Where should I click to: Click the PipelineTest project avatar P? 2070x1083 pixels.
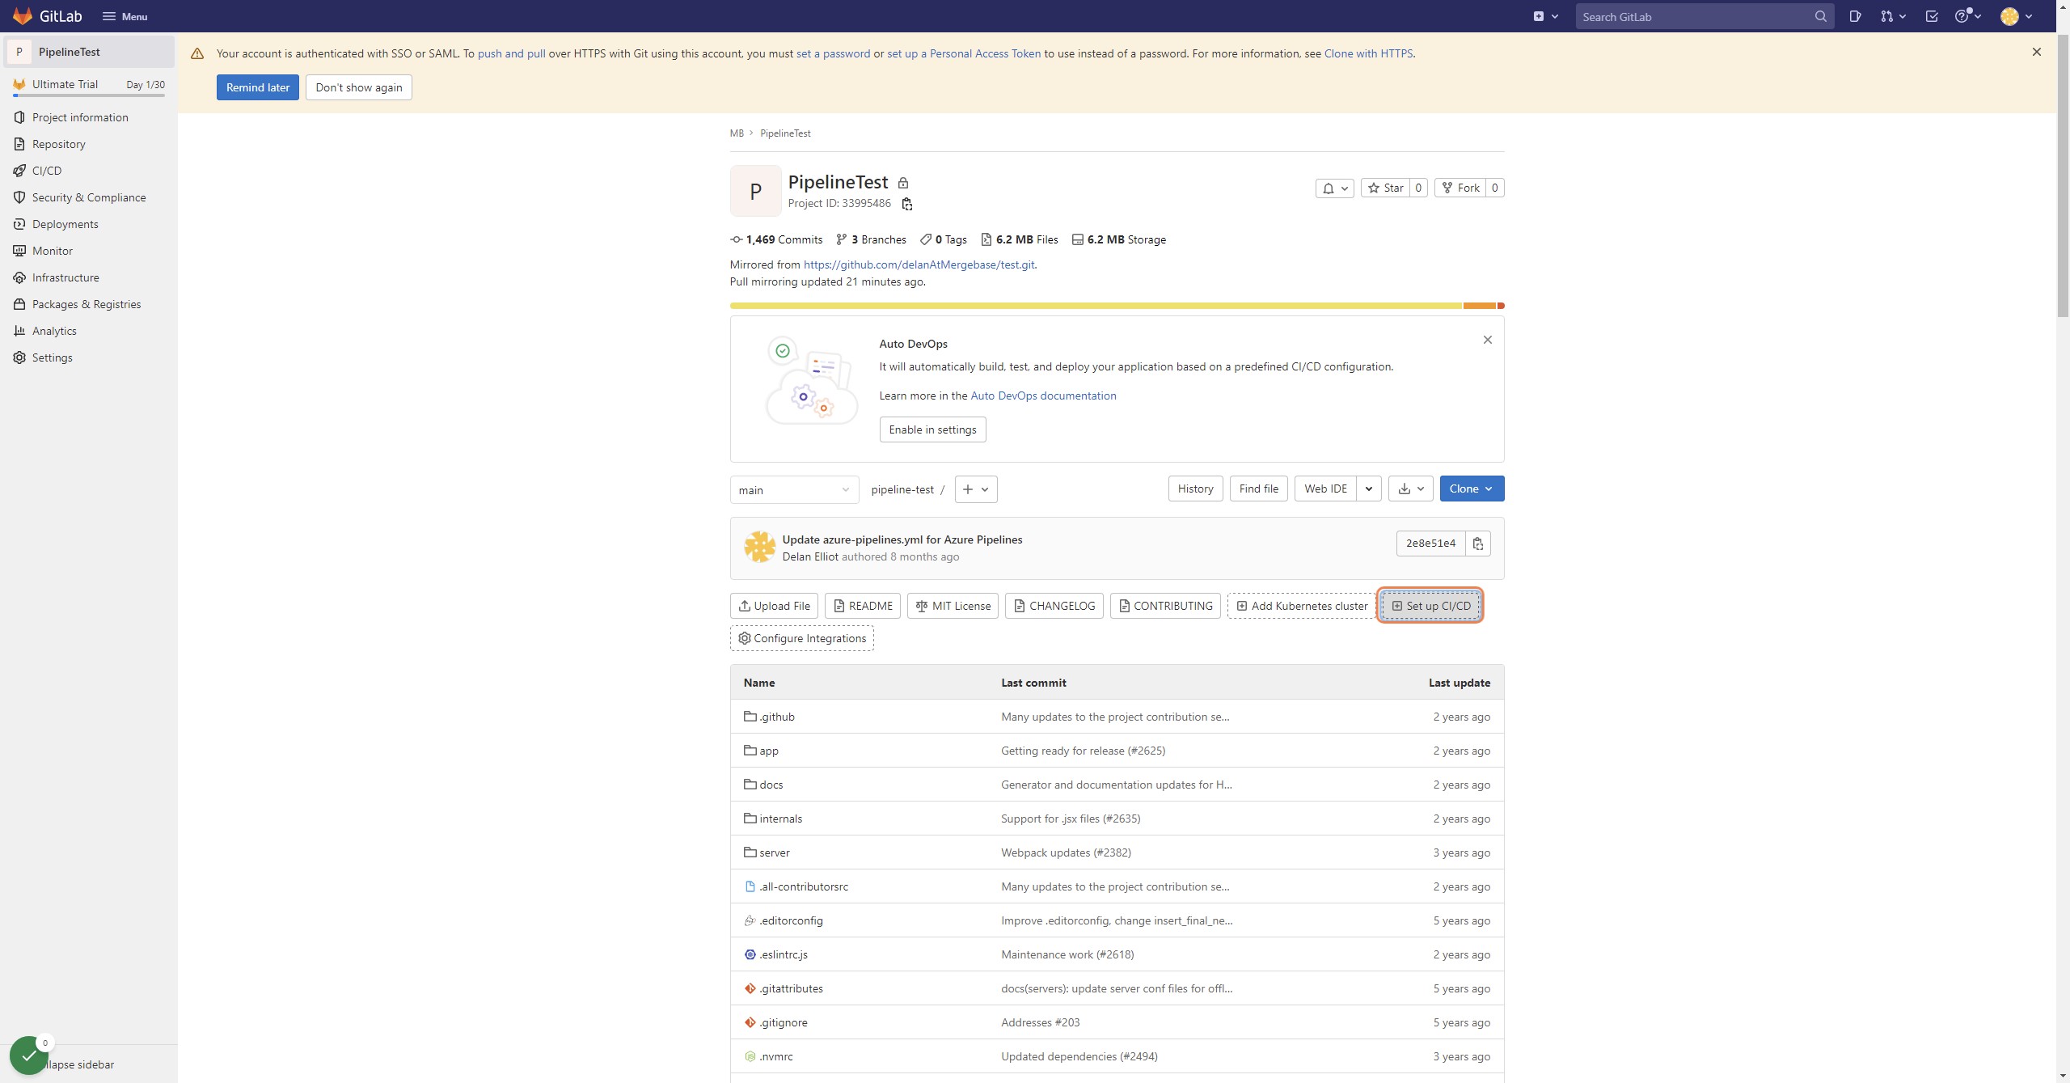pyautogui.click(x=755, y=191)
